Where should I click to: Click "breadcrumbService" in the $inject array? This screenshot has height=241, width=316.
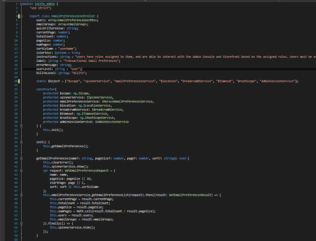click(197, 81)
